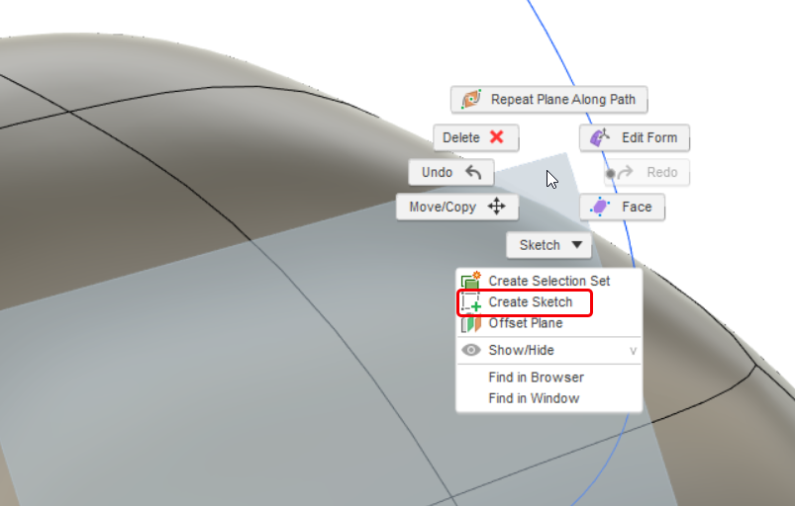Click the Move/Copy four-way arrows icon
Screen dimensions: 795x506
tap(496, 207)
